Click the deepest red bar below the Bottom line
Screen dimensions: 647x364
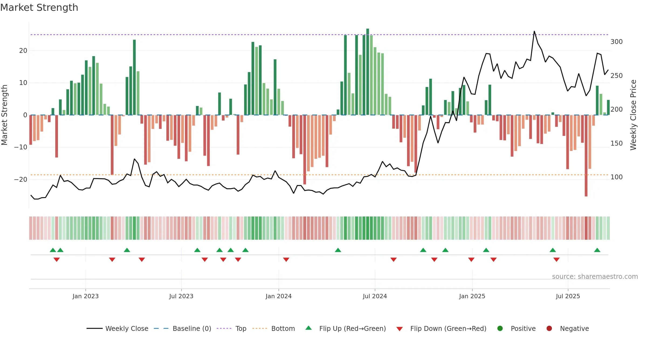click(x=586, y=156)
